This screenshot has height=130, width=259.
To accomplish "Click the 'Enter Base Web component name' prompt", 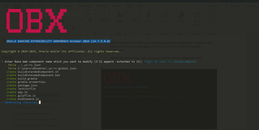I will [x=74, y=62].
